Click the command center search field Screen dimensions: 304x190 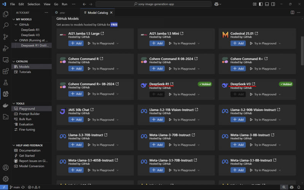pos(154,4)
